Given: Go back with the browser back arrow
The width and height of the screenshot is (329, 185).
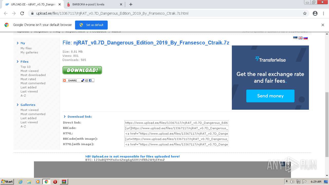Looking at the screenshot, I should (6, 13).
